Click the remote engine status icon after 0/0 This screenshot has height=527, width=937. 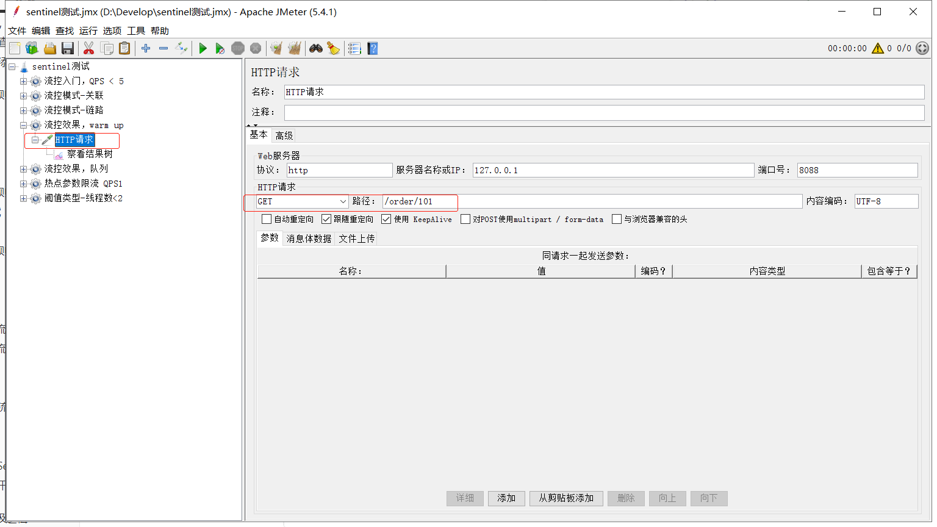click(922, 48)
